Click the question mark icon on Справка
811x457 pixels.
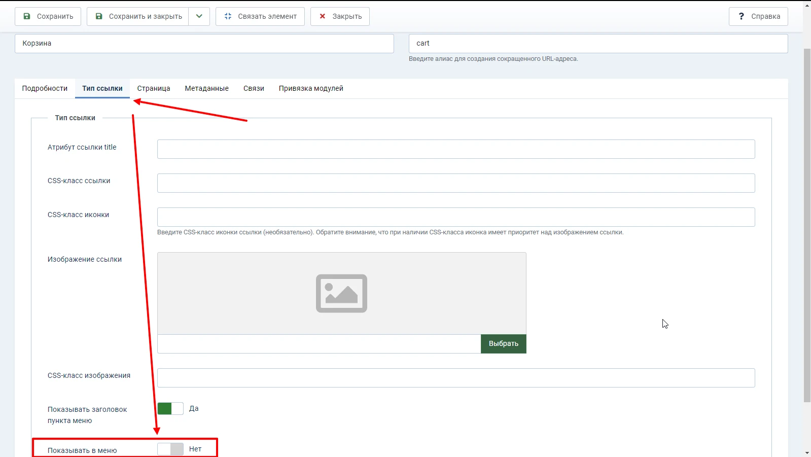[x=741, y=16]
